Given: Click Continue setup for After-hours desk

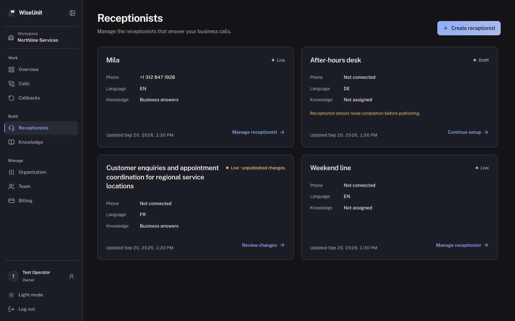Looking at the screenshot, I should tap(468, 132).
